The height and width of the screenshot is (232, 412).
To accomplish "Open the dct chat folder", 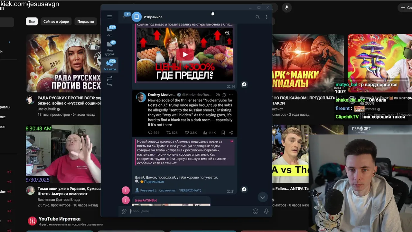I will tap(110, 31).
